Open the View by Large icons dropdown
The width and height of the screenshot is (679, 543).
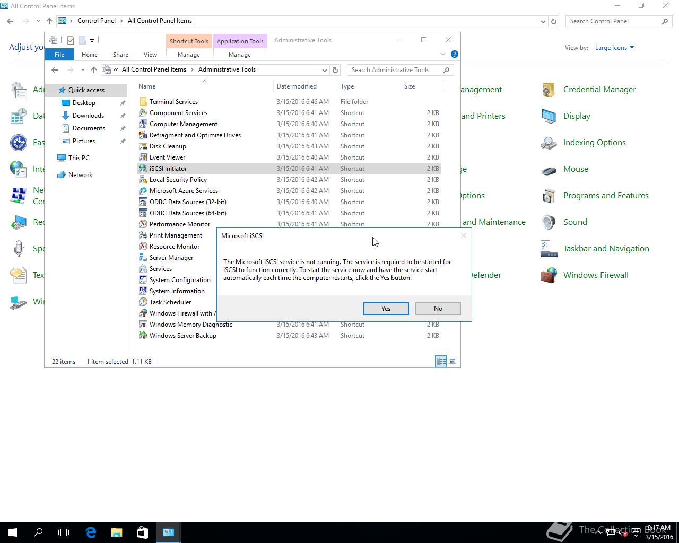pyautogui.click(x=614, y=48)
